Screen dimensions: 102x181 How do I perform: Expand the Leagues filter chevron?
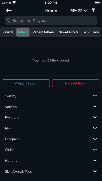[95, 139]
